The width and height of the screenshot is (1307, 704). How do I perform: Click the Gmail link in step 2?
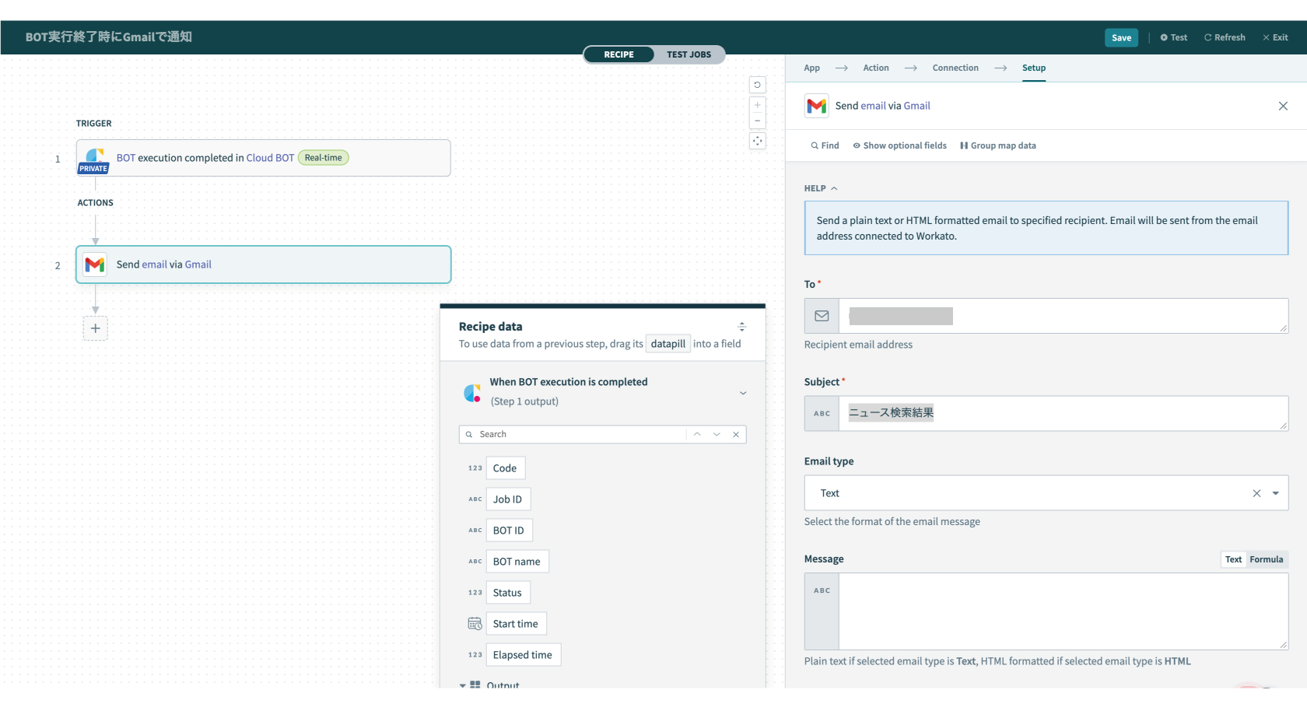tap(198, 264)
